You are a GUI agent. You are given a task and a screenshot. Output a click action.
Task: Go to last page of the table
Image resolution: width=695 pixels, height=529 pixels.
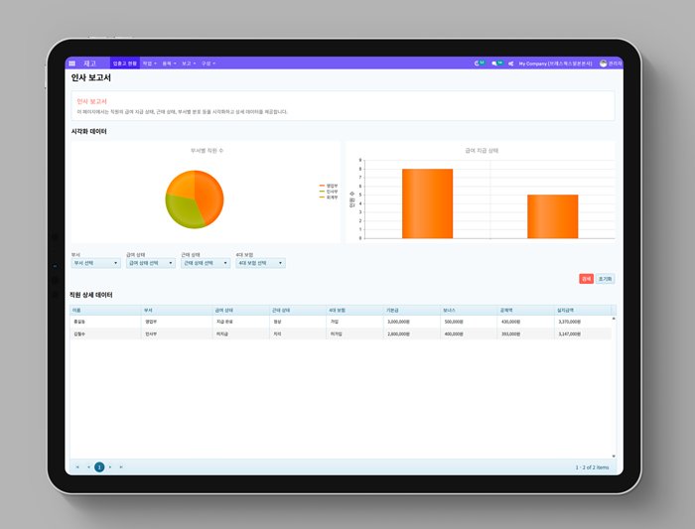(x=121, y=466)
